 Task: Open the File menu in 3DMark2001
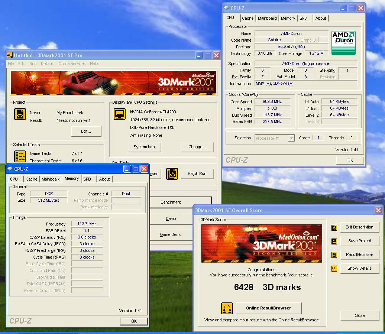(x=11, y=64)
